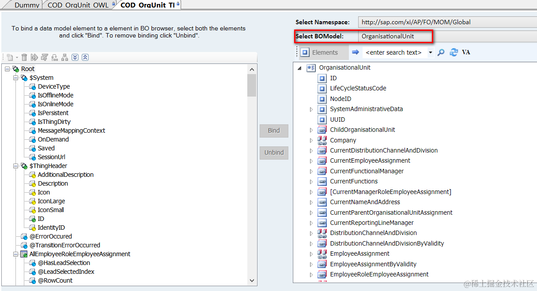Click the LifeCycleStatusCode element icon
Viewport: 537px width, 291px height.
pos(322,89)
